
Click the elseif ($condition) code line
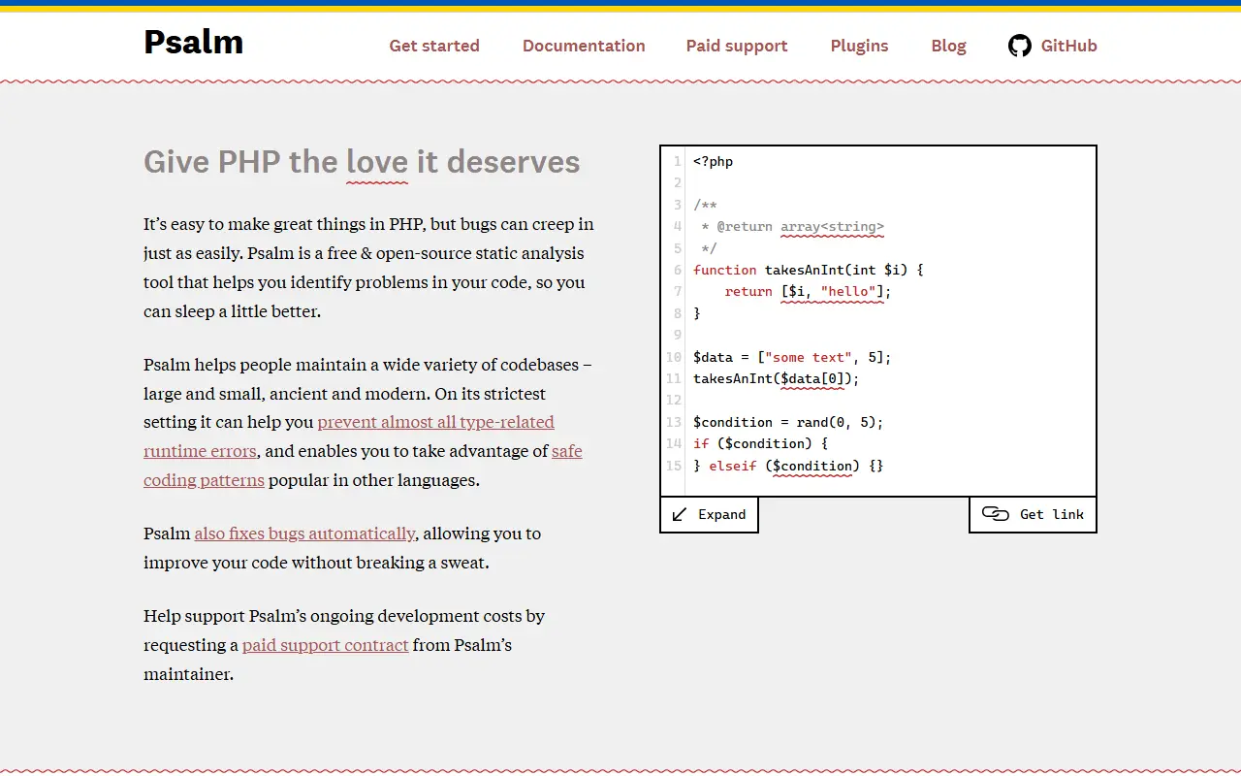pos(788,466)
